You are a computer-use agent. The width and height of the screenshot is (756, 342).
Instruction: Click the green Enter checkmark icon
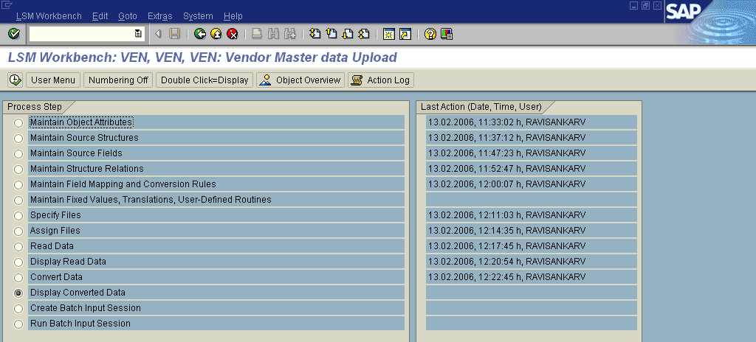coord(13,34)
